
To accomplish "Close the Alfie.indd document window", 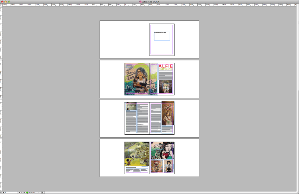I will coord(2,2).
